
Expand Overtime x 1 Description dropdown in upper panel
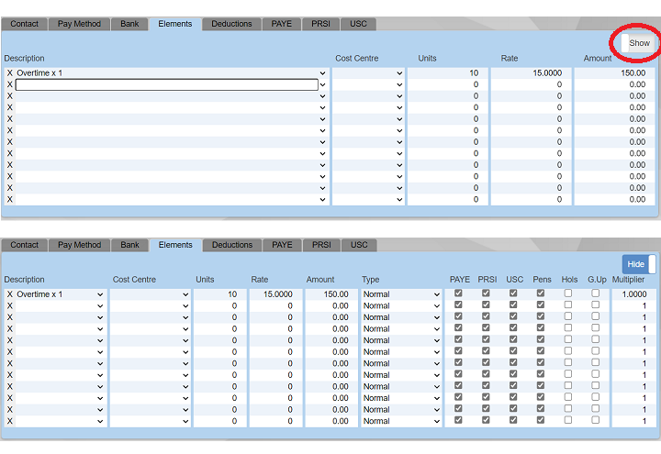click(x=322, y=73)
